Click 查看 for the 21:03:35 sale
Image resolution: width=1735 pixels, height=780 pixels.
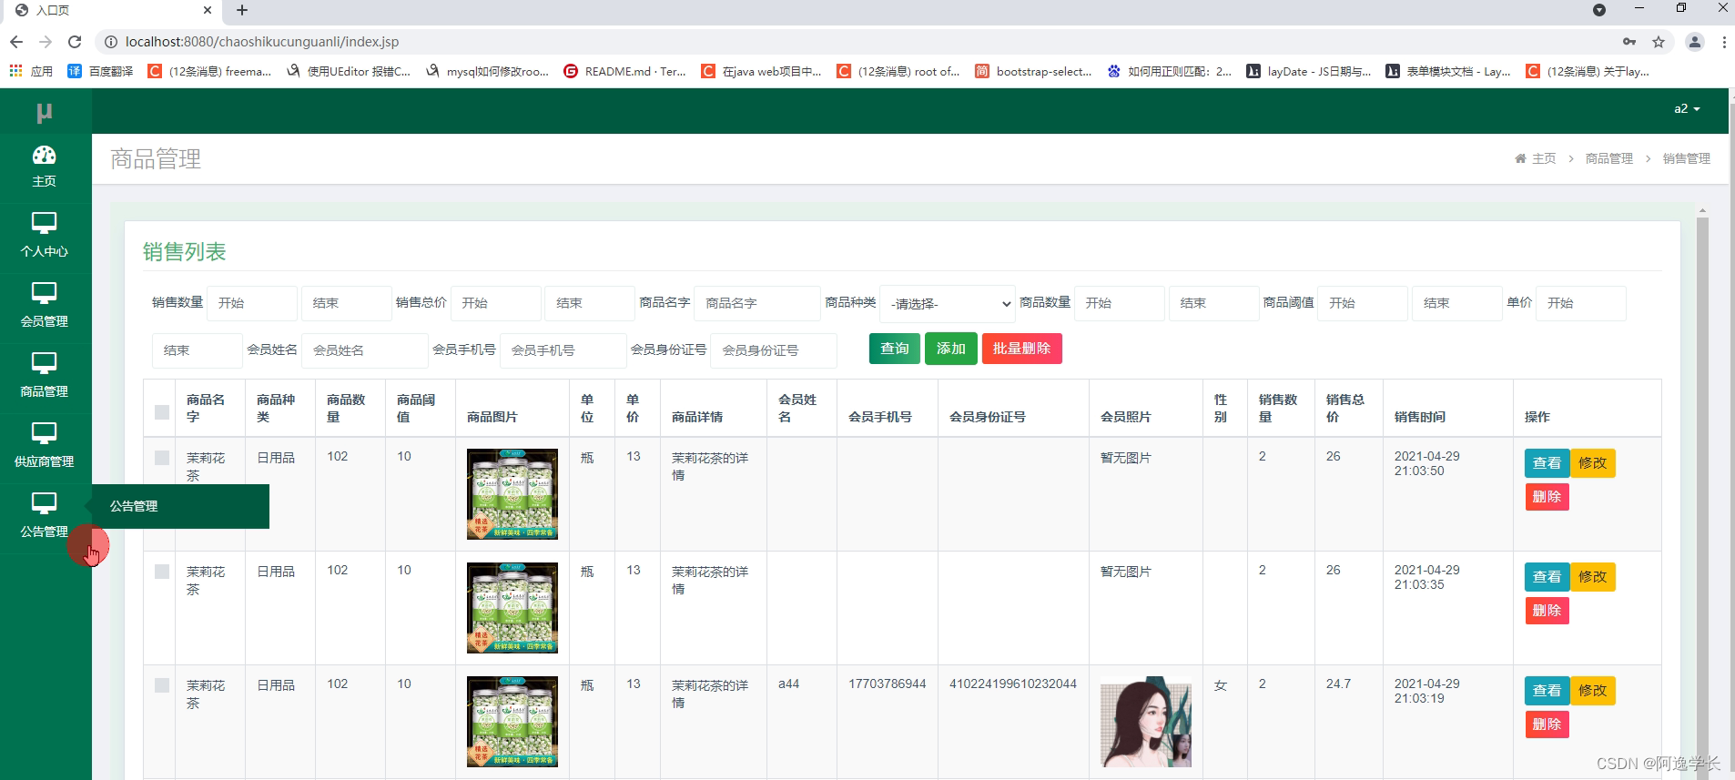tap(1547, 577)
